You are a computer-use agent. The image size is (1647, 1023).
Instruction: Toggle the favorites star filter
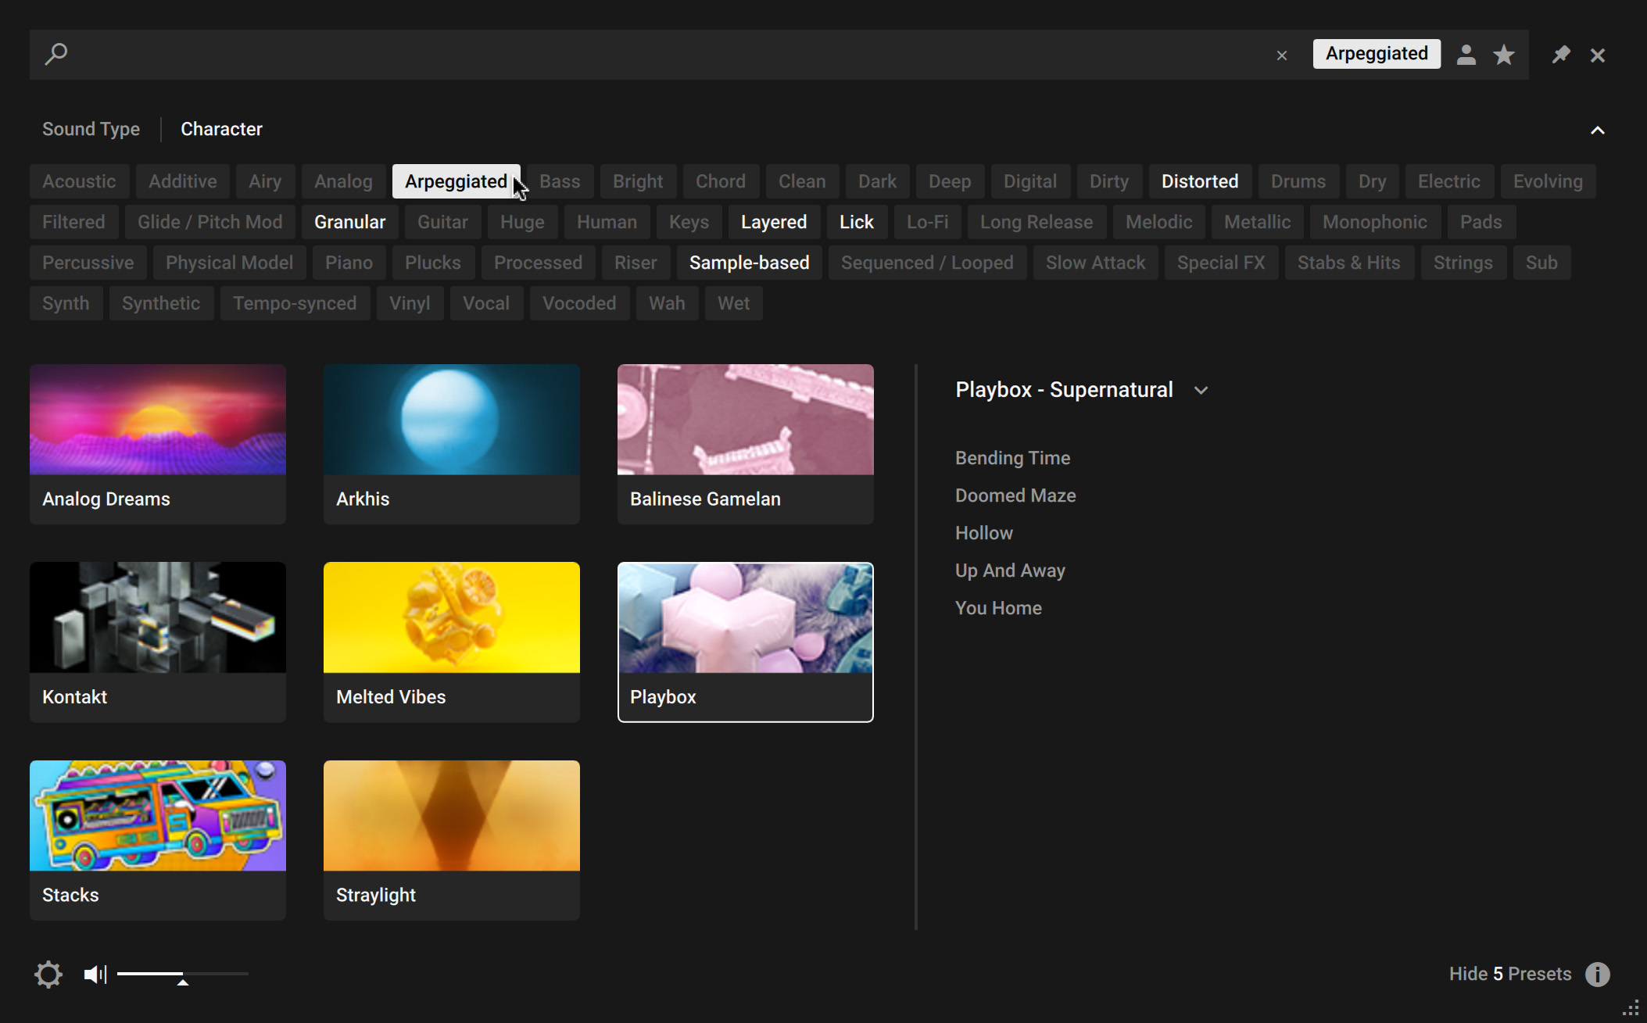(x=1503, y=55)
